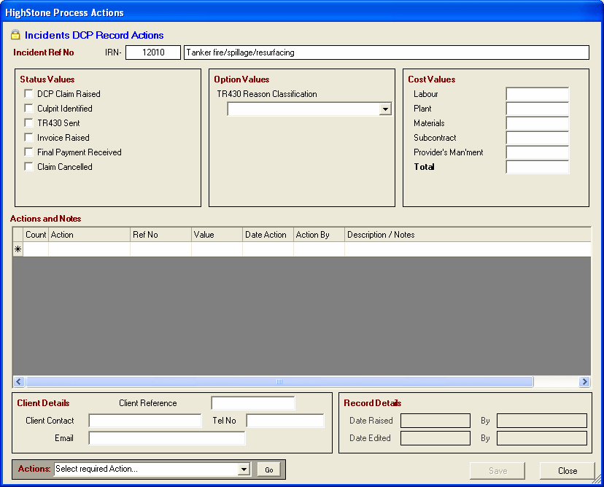Click the scroll left arrow of grid
Image resolution: width=604 pixels, height=487 pixels.
(19, 382)
